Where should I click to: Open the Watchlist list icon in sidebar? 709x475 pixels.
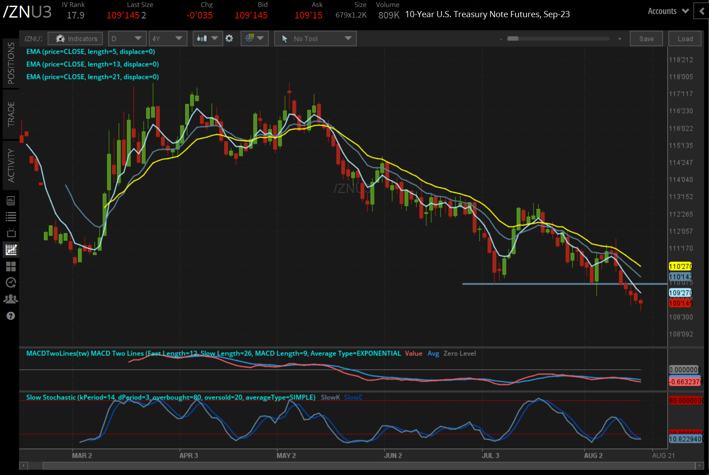pos(11,217)
